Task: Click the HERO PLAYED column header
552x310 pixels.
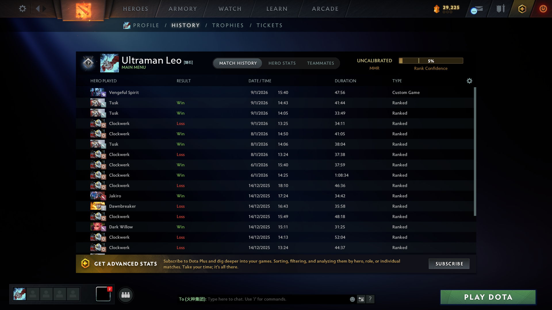Action: click(103, 81)
